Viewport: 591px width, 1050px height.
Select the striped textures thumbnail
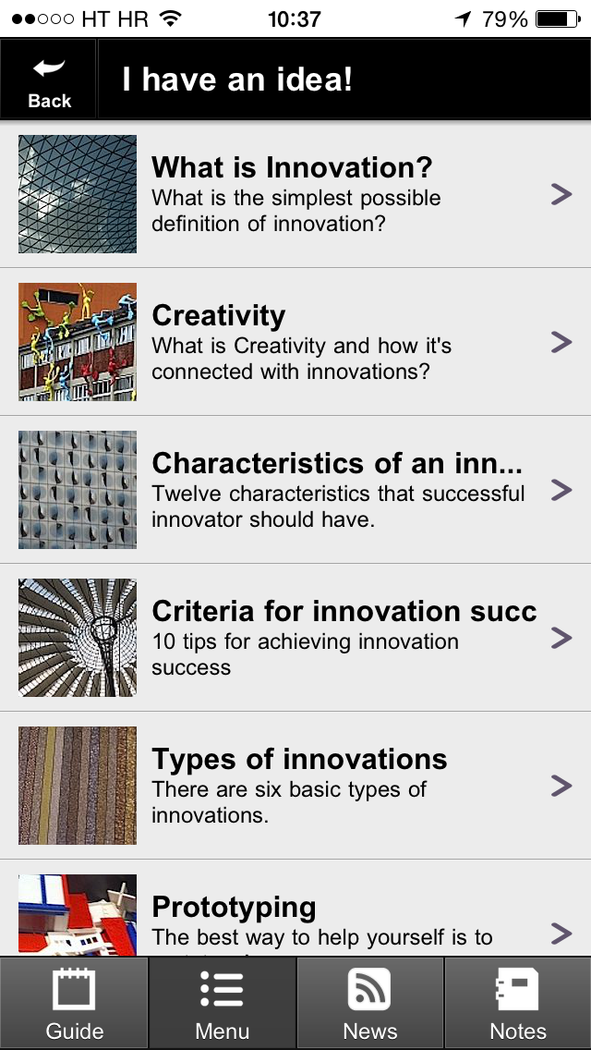coord(78,786)
